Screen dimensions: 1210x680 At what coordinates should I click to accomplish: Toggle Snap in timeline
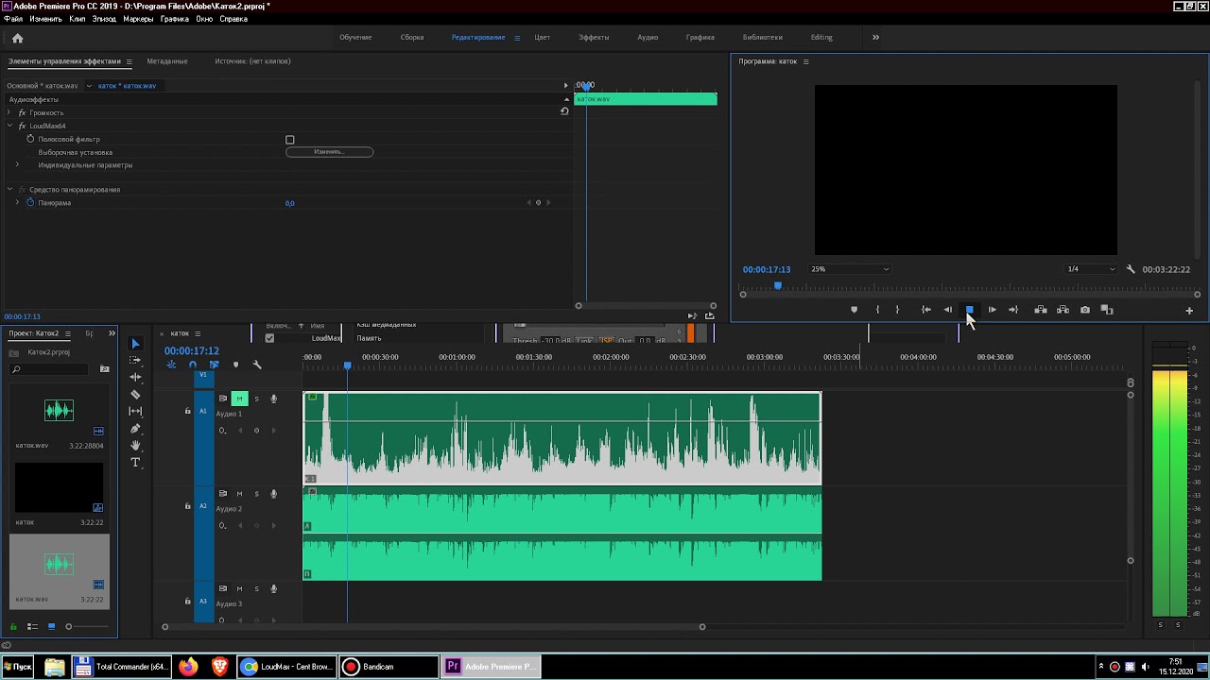193,365
